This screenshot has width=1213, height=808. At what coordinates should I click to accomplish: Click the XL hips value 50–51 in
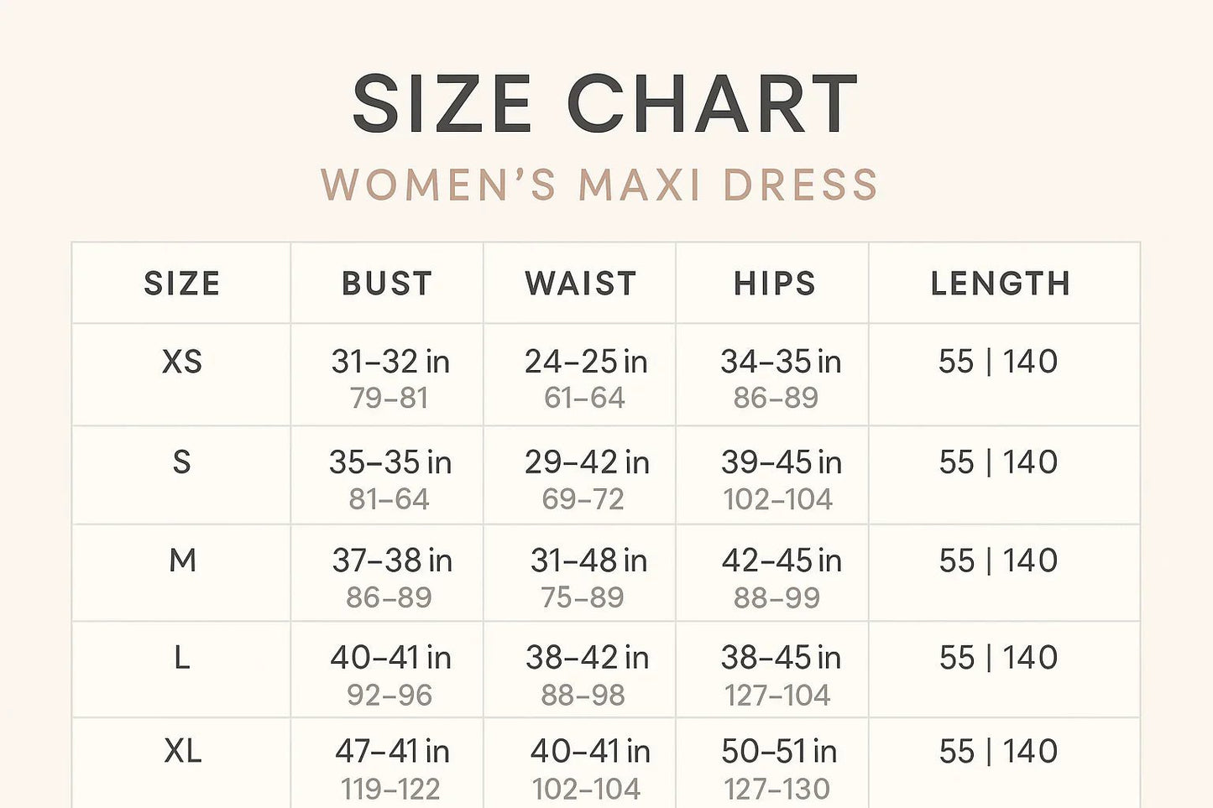coord(779,751)
